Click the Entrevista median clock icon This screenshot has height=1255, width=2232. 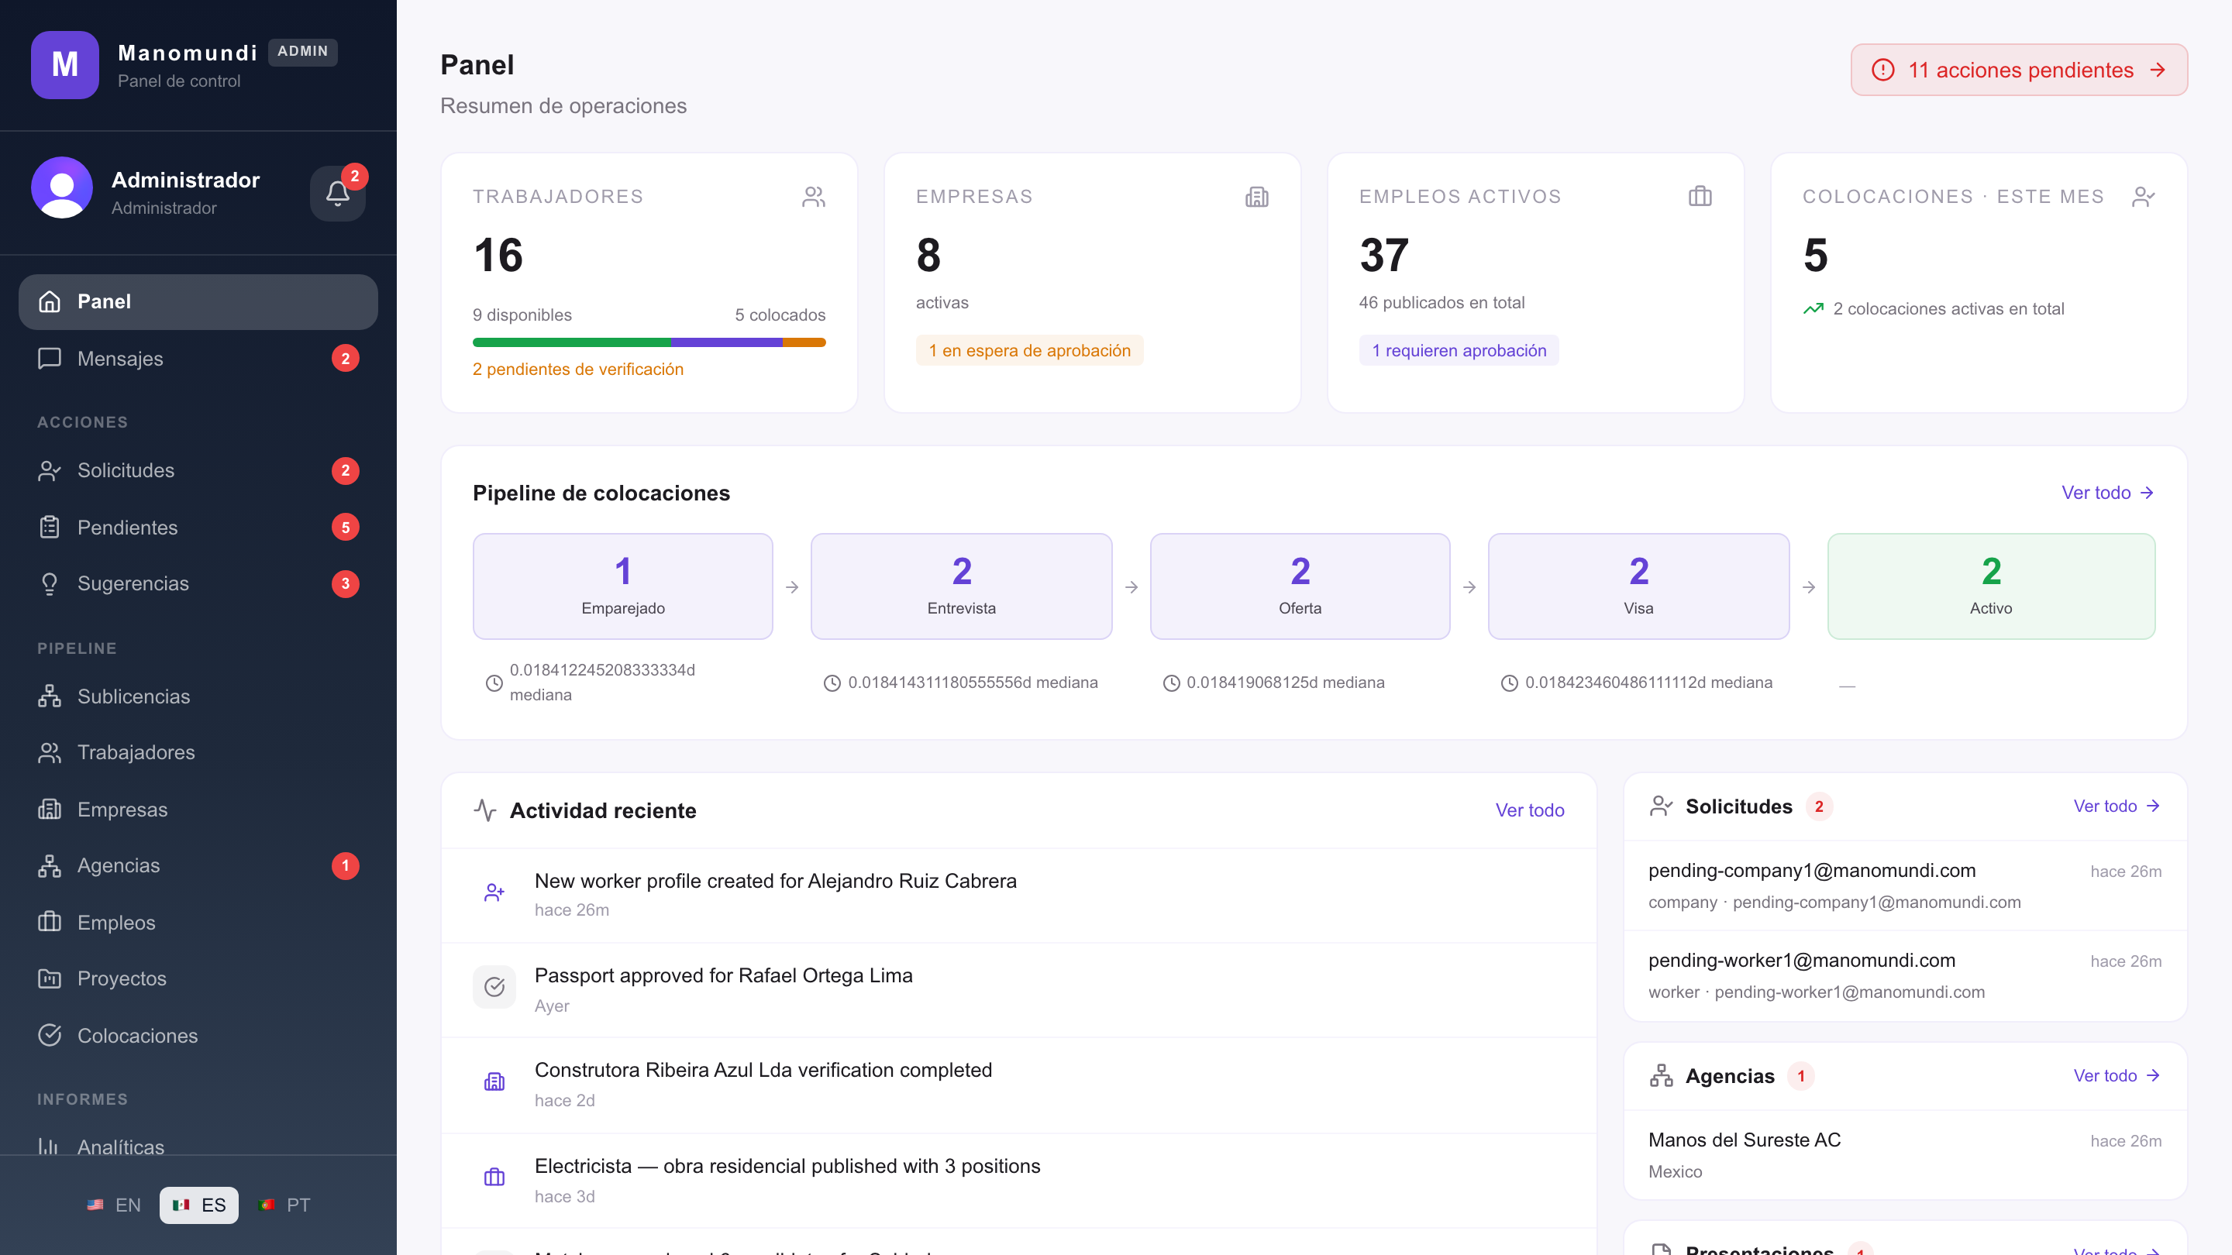(x=832, y=683)
